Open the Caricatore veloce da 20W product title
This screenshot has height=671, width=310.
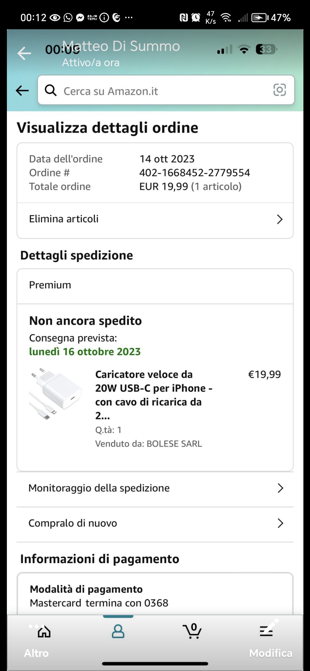pos(154,395)
